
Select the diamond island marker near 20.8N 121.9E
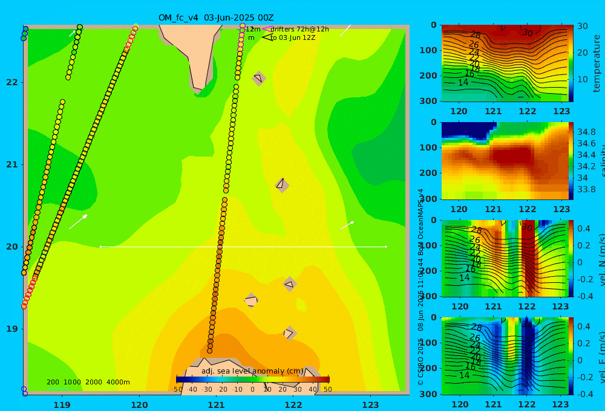pyautogui.click(x=282, y=185)
